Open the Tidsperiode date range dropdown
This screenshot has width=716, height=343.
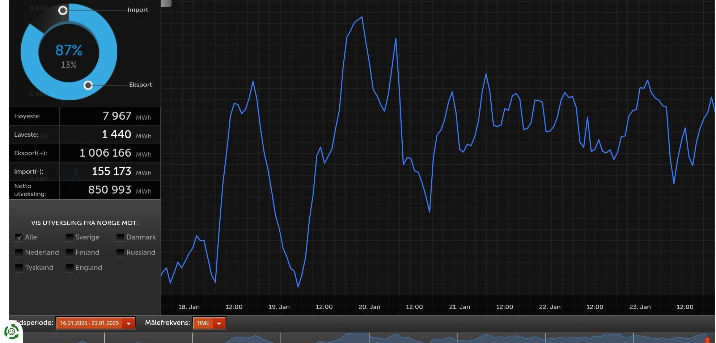coord(96,323)
